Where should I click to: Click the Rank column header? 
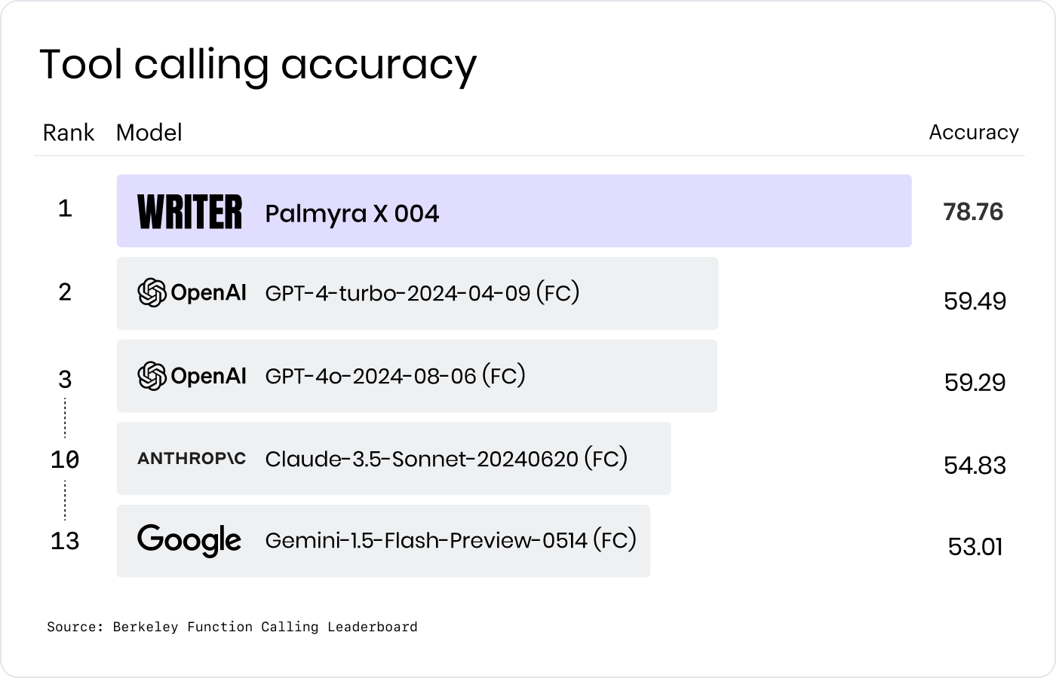point(69,133)
